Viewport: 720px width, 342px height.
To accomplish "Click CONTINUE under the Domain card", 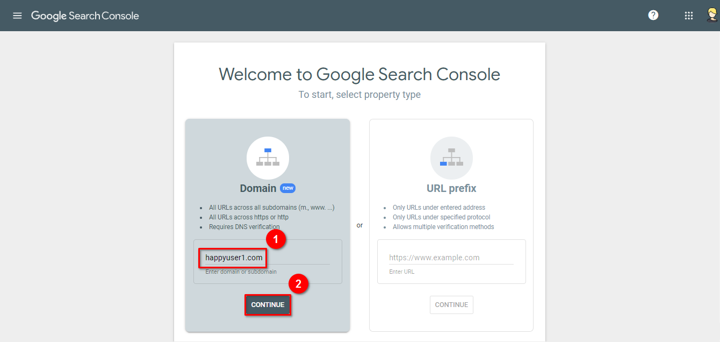I will coord(268,305).
